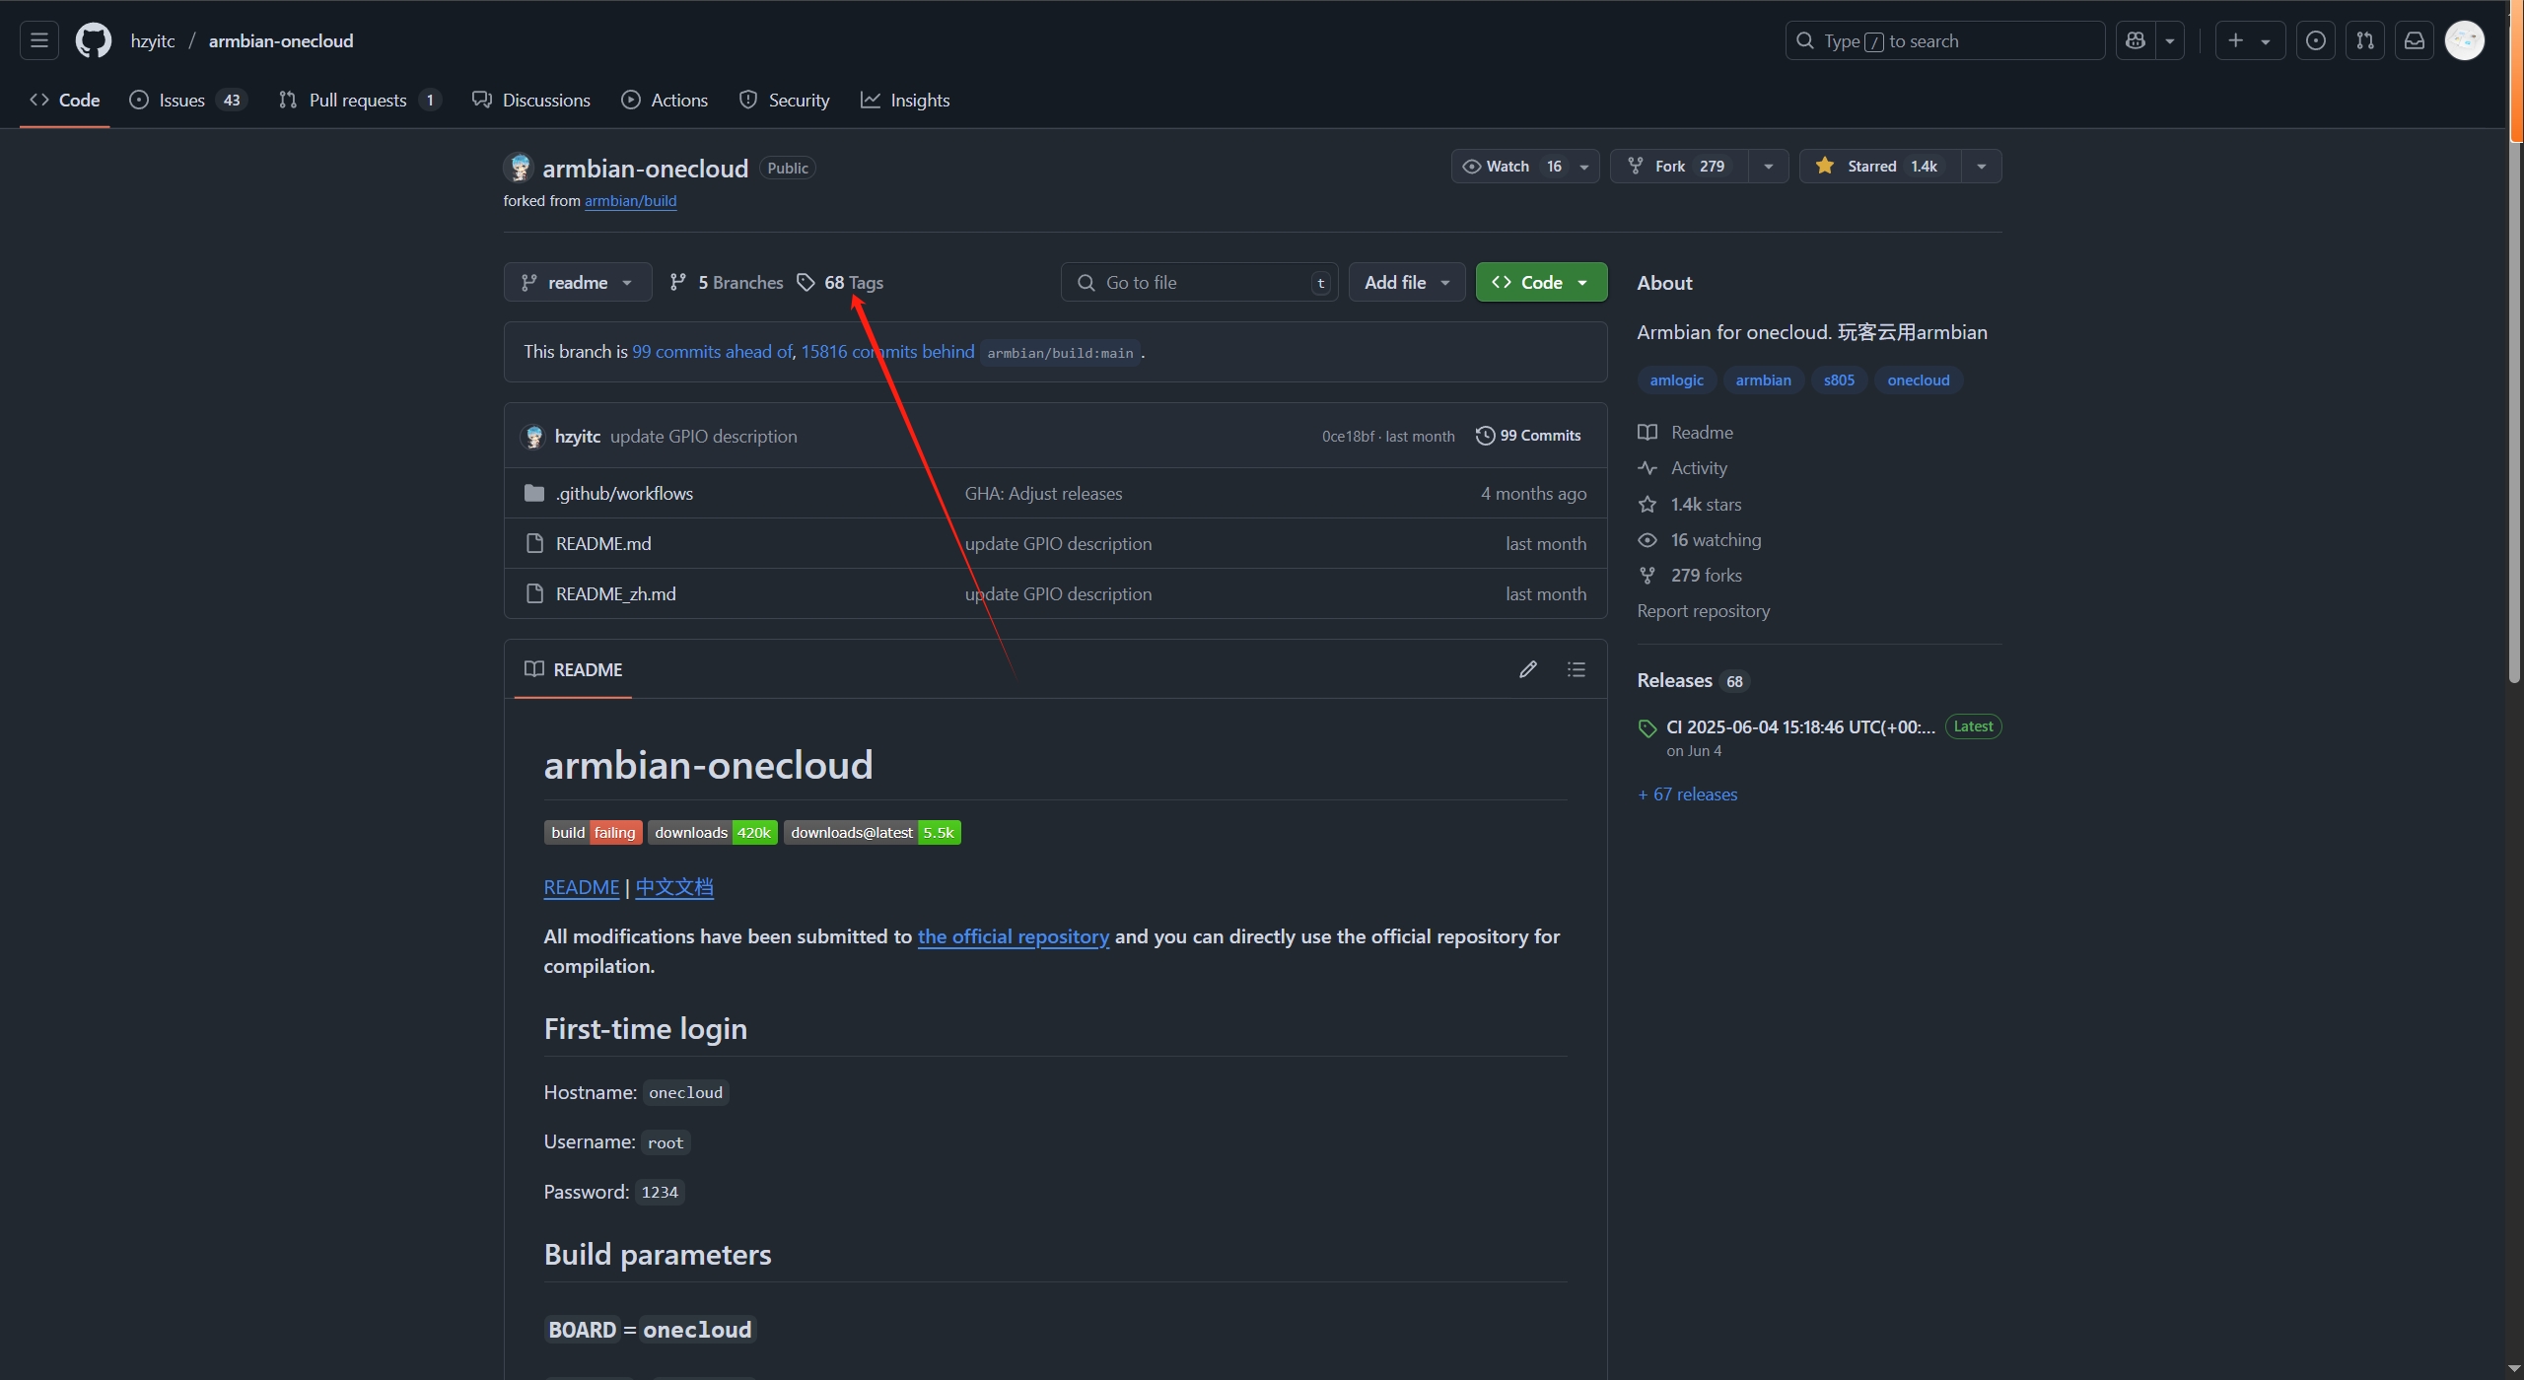Open the + 67 releases link
2524x1380 pixels.
[x=1687, y=793]
